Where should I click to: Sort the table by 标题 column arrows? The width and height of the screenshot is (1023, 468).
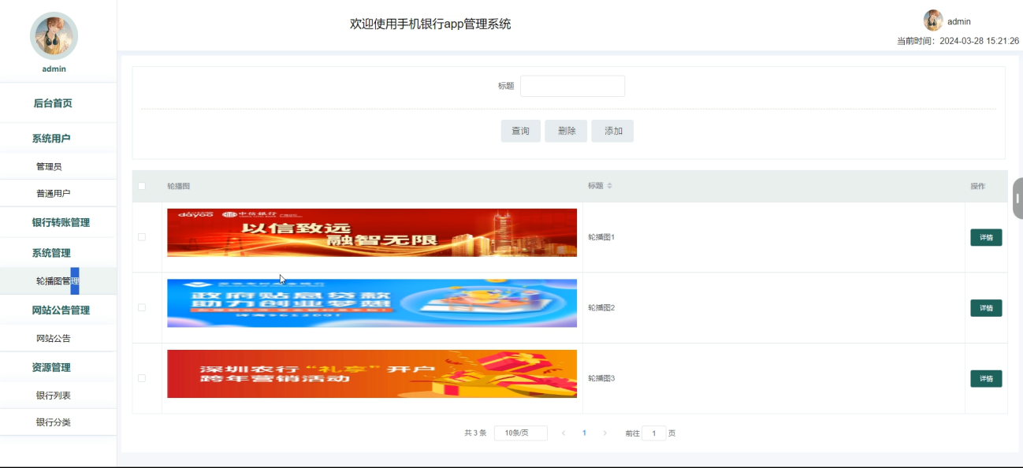click(609, 186)
